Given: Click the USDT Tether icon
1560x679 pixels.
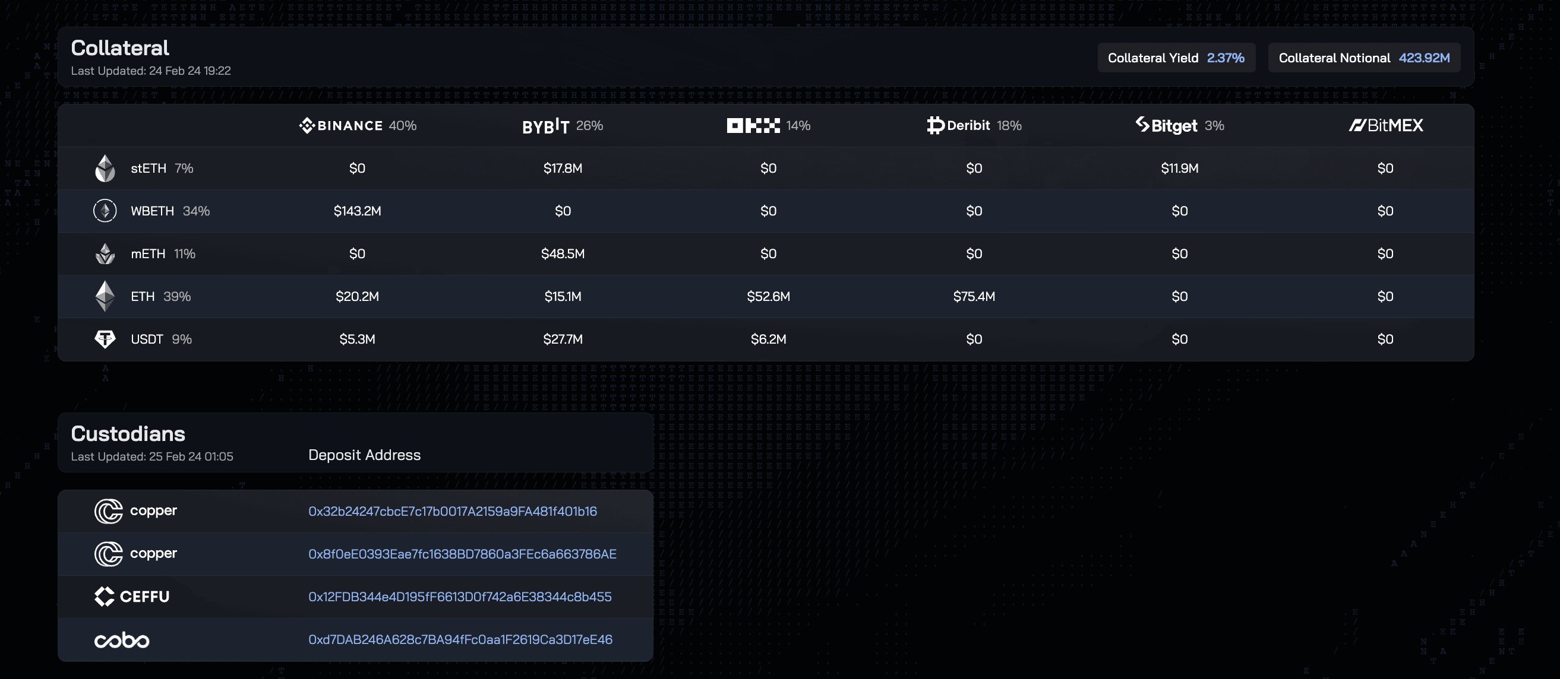Looking at the screenshot, I should pos(105,339).
